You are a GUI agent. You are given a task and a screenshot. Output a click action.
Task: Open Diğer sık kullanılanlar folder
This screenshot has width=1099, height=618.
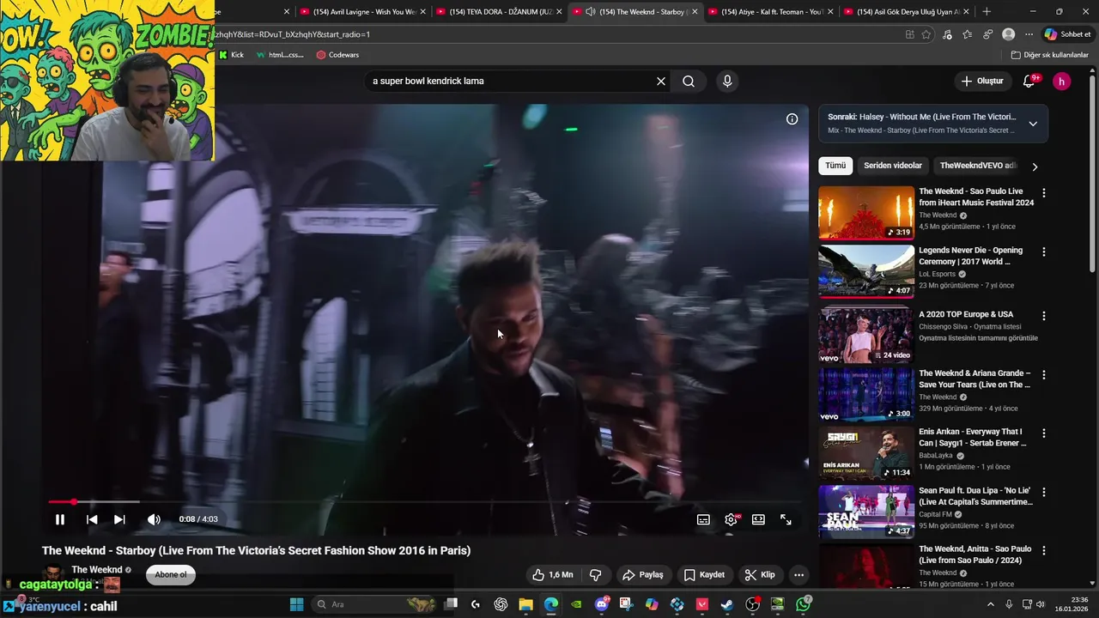[1050, 55]
